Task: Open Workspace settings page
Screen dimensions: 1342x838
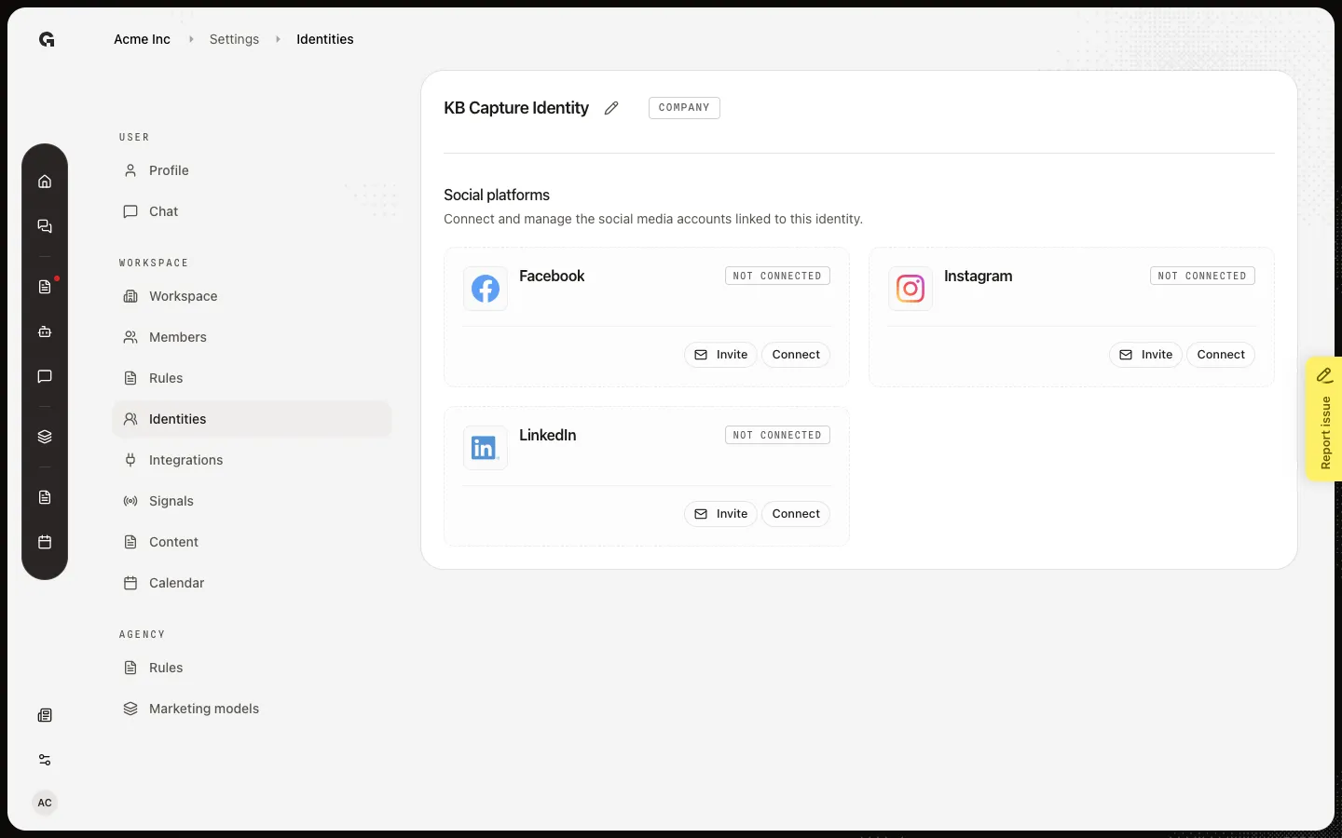Action: 252,296
